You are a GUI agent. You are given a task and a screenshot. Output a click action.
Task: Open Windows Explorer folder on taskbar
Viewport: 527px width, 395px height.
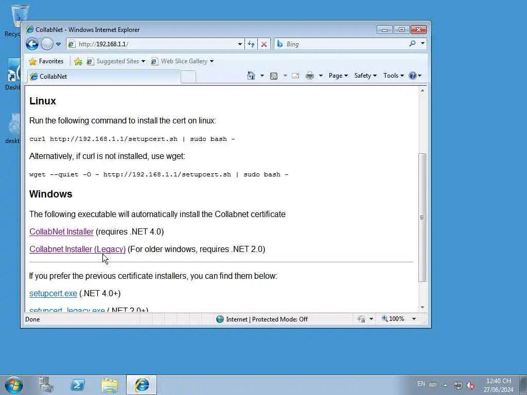pos(110,385)
